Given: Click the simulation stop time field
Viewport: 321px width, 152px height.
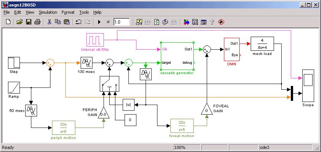Looking at the screenshot, I should [x=122, y=22].
